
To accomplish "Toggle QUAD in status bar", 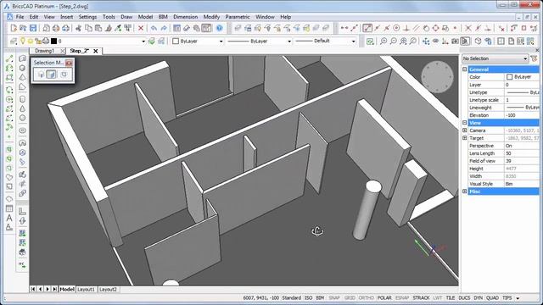I will point(492,297).
